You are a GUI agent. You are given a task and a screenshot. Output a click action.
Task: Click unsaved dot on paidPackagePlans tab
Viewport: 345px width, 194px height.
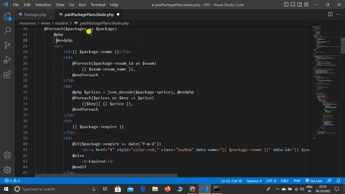[x=118, y=15]
